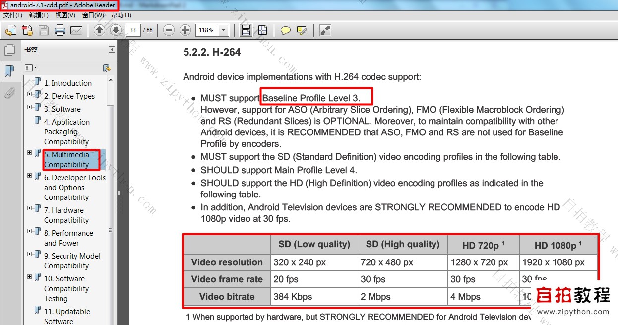Collapse the bookmarks panel with the small arrow button

point(112,50)
